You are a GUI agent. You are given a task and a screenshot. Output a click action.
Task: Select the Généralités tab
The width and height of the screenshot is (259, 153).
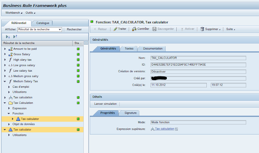pos(108,48)
